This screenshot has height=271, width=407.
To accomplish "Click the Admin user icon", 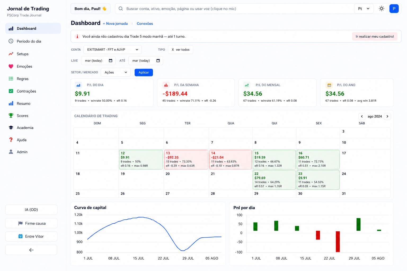I will (x=11, y=152).
